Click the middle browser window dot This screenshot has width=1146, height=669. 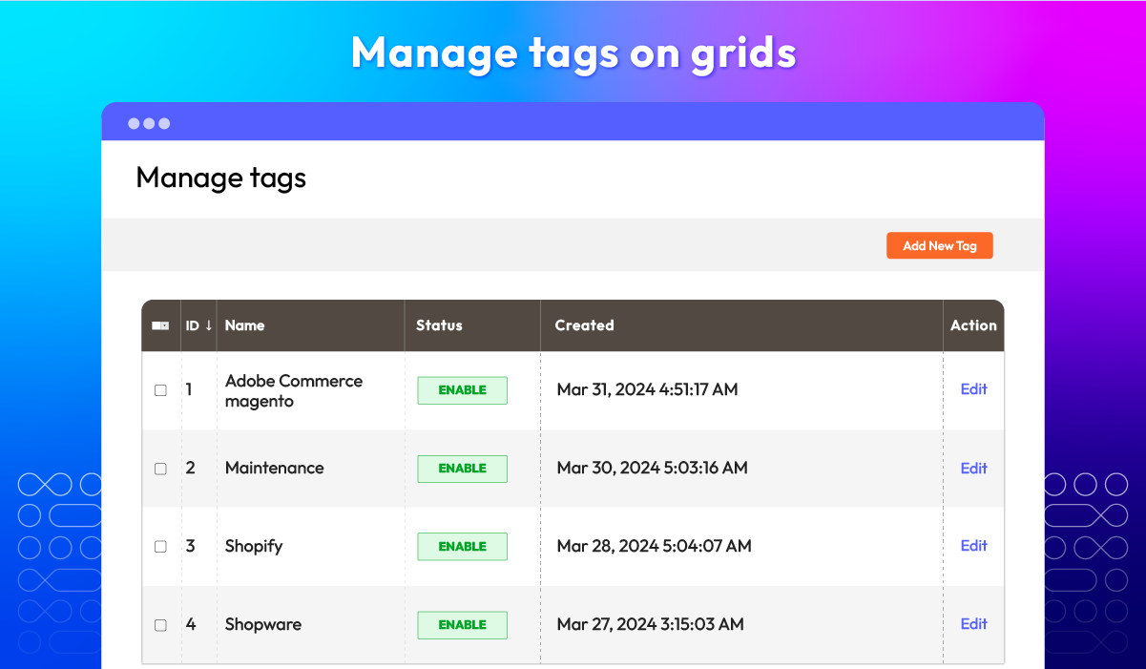[x=149, y=122]
